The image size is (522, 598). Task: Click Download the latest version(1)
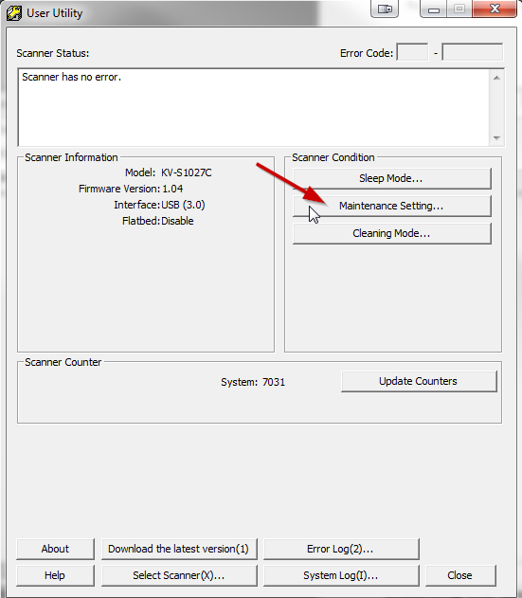tap(179, 549)
